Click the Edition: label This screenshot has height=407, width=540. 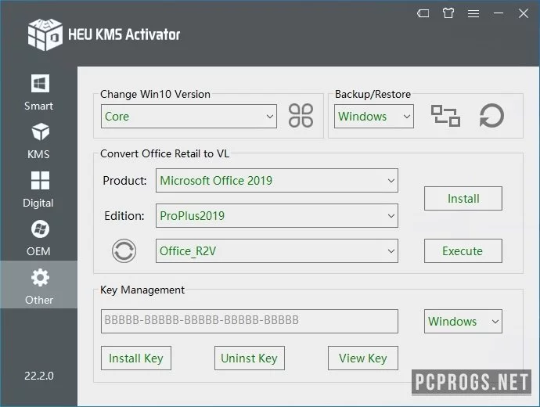124,216
